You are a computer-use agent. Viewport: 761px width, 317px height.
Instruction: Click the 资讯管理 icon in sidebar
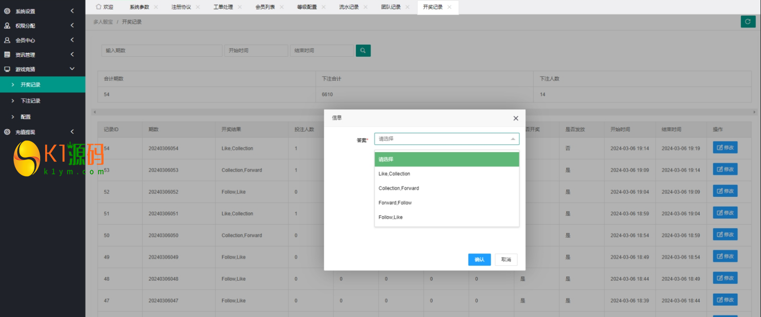[x=7, y=54]
